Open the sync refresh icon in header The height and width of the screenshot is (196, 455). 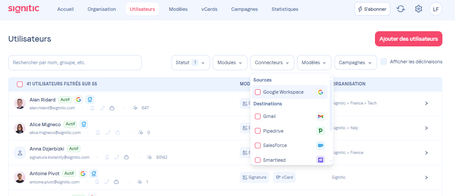(x=401, y=9)
